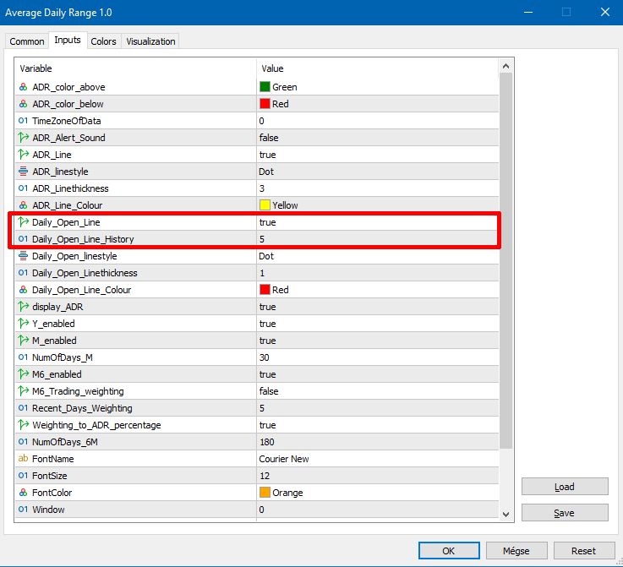
Task: Close the Average Daily Range dialog
Action: click(605, 13)
